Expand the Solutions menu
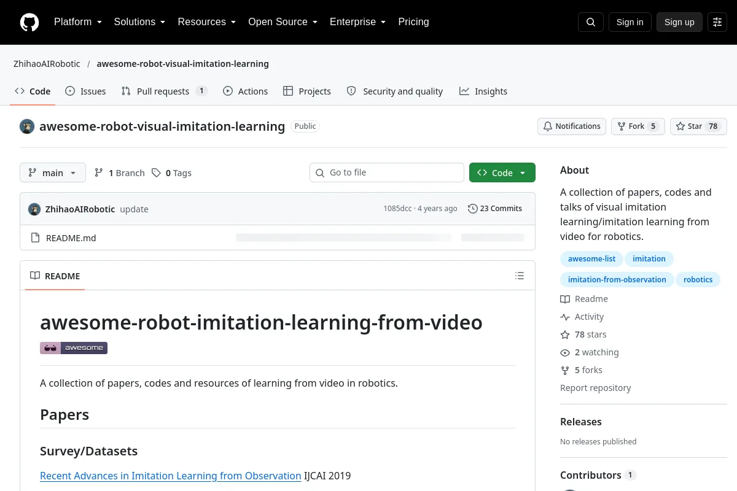Screen dimensions: 737x491 pyautogui.click(x=139, y=22)
